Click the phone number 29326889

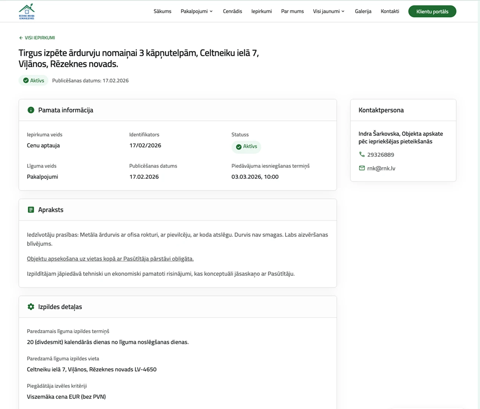tap(380, 155)
